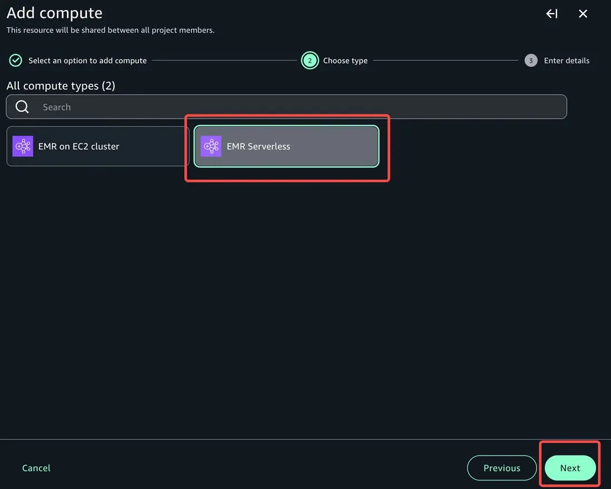Image resolution: width=611 pixels, height=489 pixels.
Task: Click the EMR on EC2 cluster icon
Action: pyautogui.click(x=23, y=146)
